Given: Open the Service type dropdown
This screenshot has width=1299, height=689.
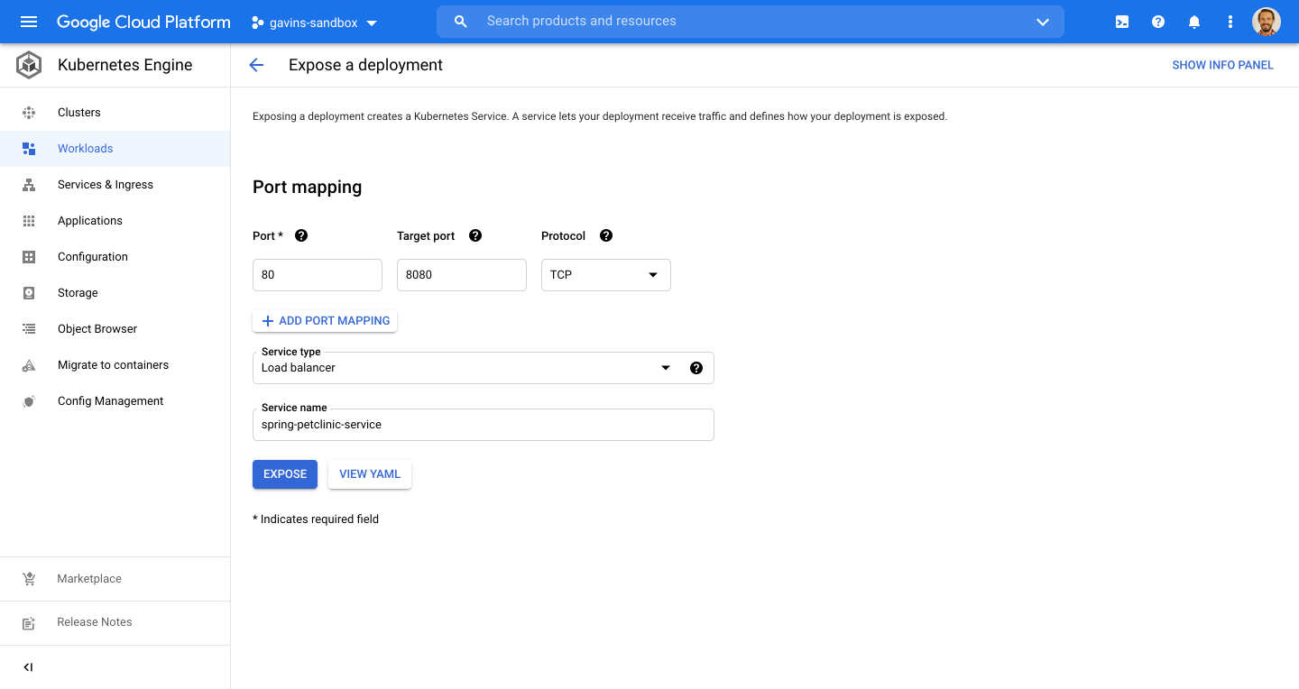Looking at the screenshot, I should [665, 368].
